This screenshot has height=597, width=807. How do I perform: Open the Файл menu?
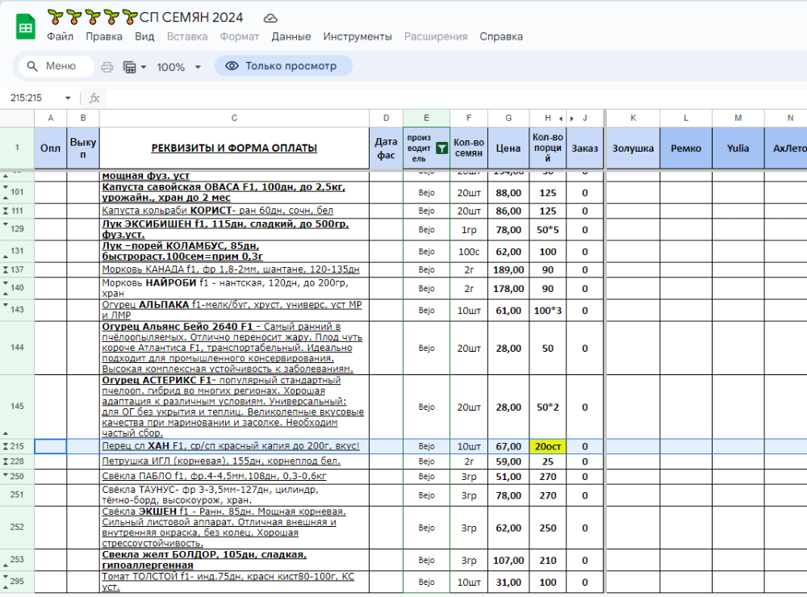(61, 36)
